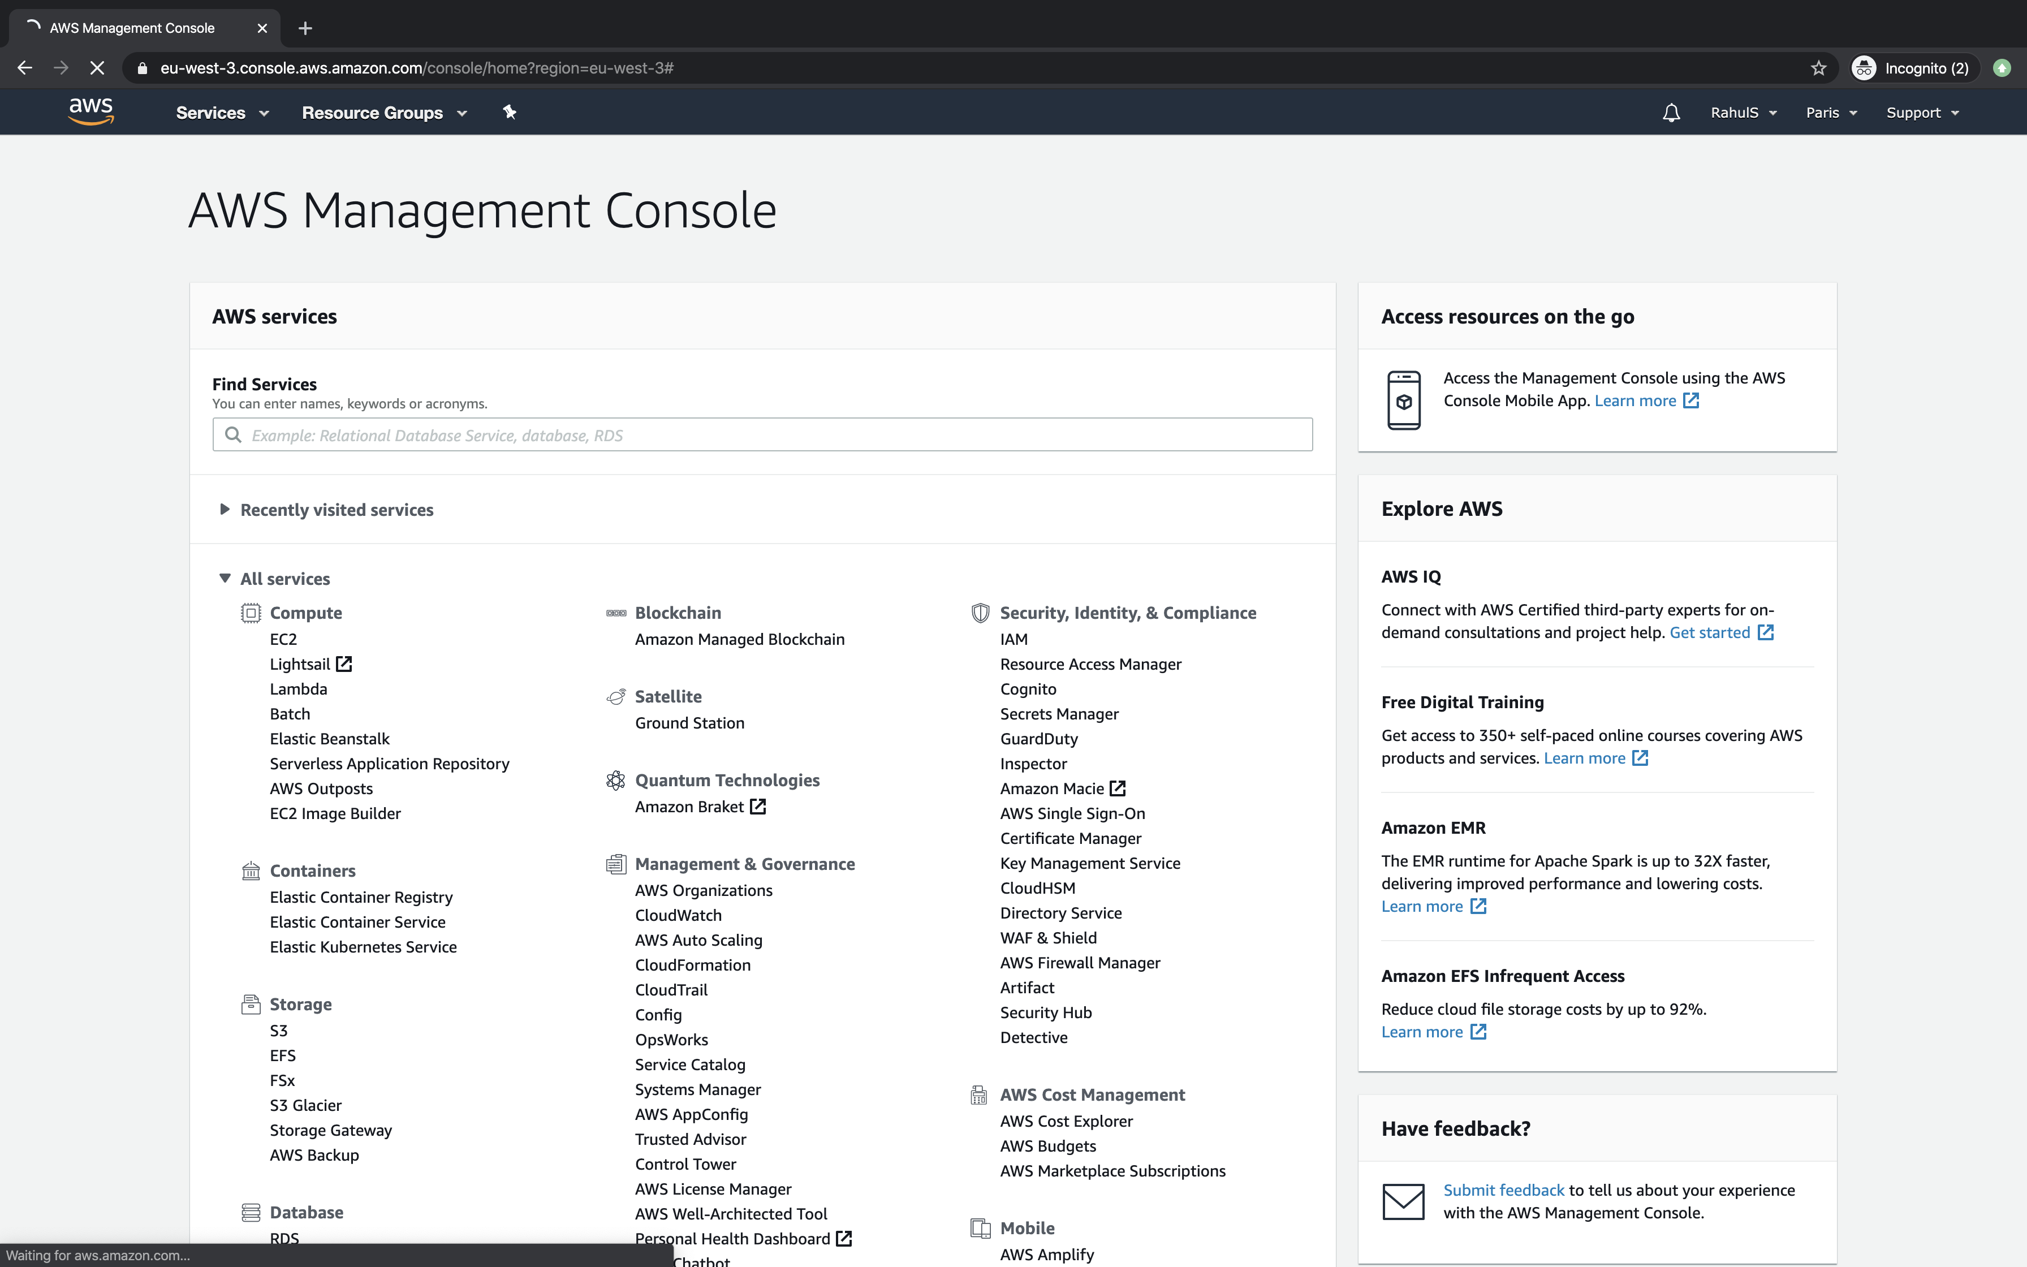Click the feedback envelope icon
The width and height of the screenshot is (2027, 1267).
[x=1403, y=1201]
